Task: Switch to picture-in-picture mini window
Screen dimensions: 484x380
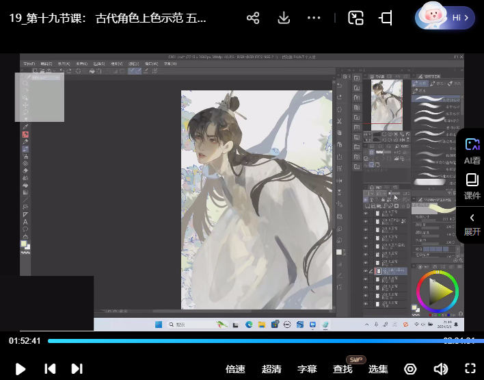Action: [x=355, y=18]
